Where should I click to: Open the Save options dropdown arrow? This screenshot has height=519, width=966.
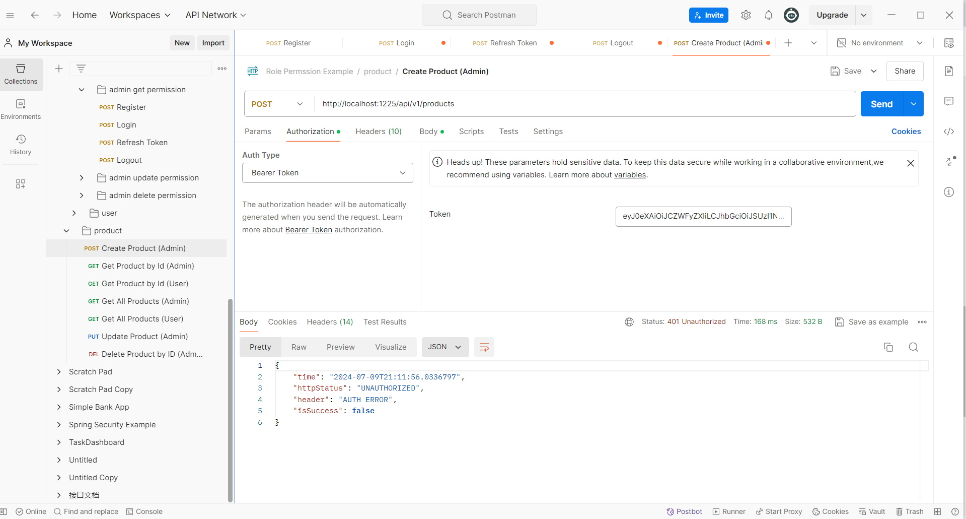click(x=874, y=71)
